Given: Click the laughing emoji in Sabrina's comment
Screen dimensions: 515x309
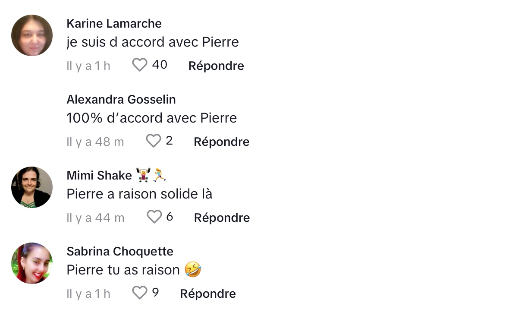Looking at the screenshot, I should [x=193, y=270].
